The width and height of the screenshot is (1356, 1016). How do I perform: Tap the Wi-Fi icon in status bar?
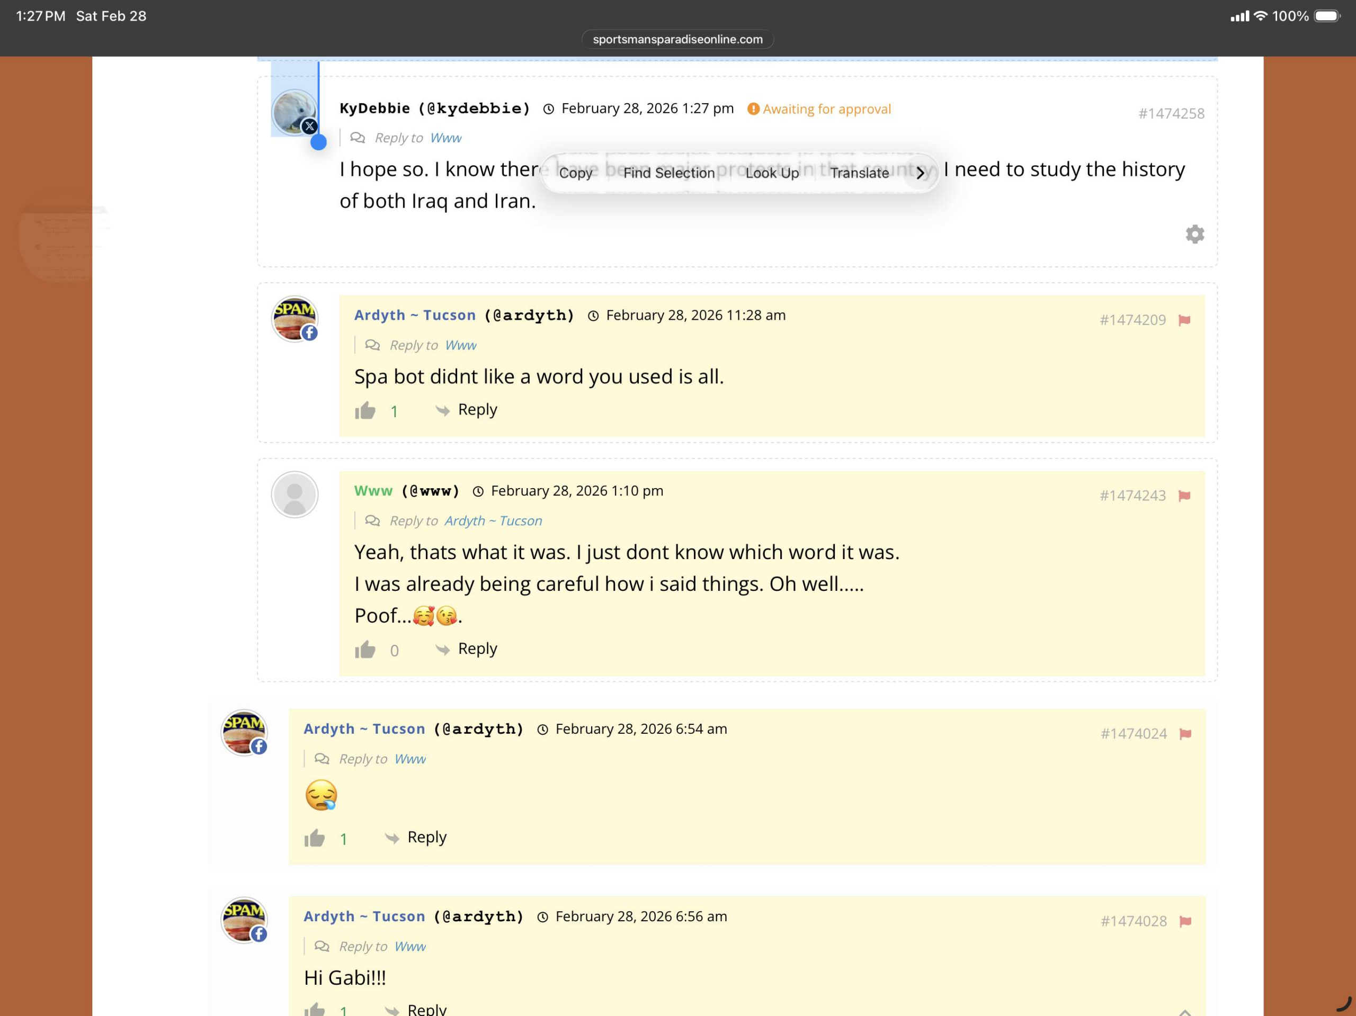[1260, 16]
